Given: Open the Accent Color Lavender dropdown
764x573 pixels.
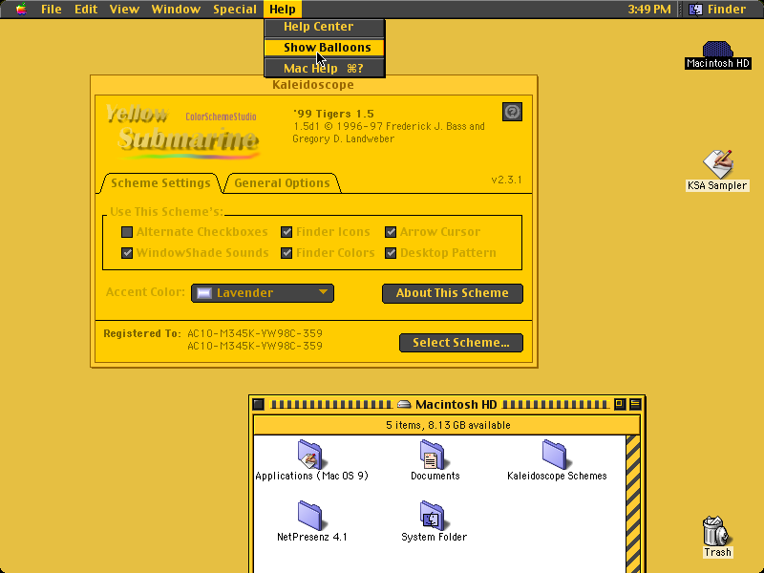Looking at the screenshot, I should pos(263,293).
